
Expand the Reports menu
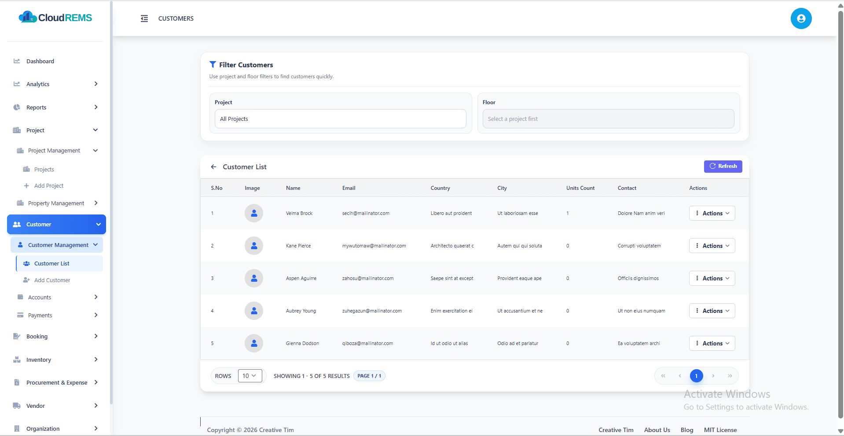(x=56, y=107)
